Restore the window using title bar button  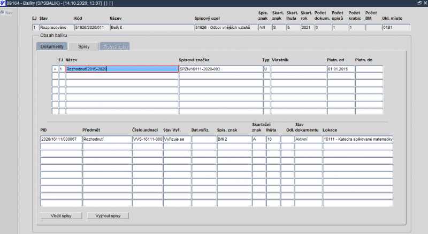coord(419,3)
